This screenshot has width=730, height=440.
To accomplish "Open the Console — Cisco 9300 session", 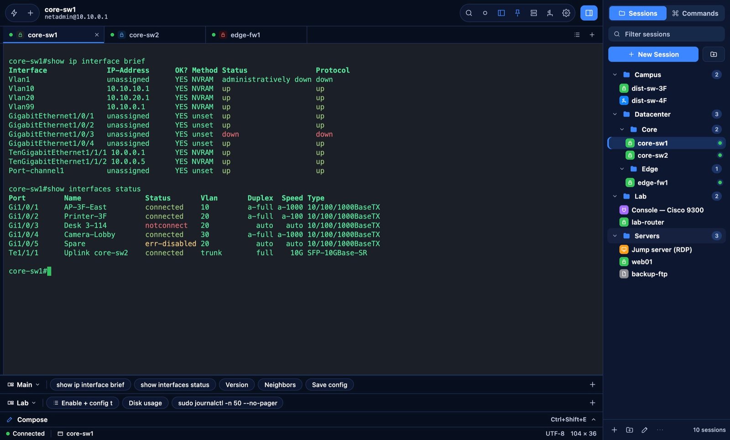I will click(667, 210).
